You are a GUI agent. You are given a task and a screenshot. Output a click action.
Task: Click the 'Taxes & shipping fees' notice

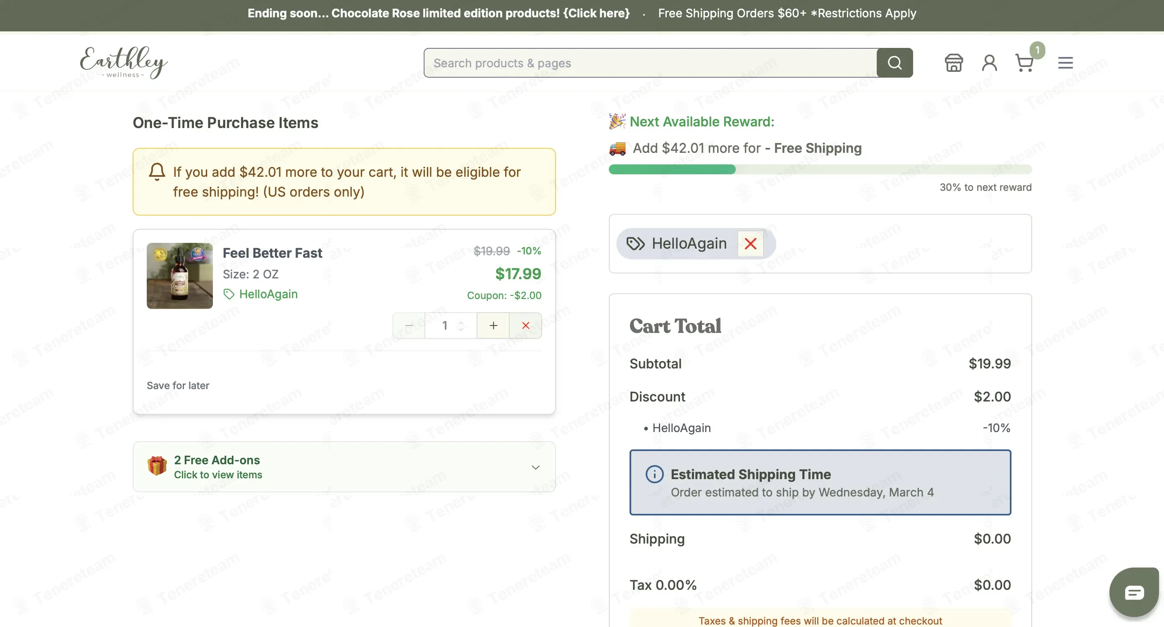pyautogui.click(x=820, y=621)
